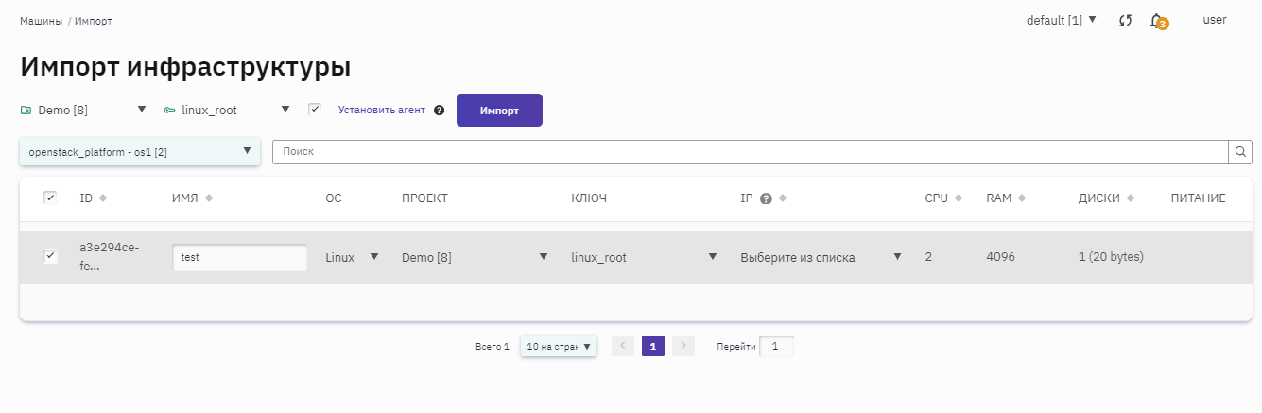Select page 1 in pagination
Image resolution: width=1262 pixels, height=413 pixels.
point(652,347)
